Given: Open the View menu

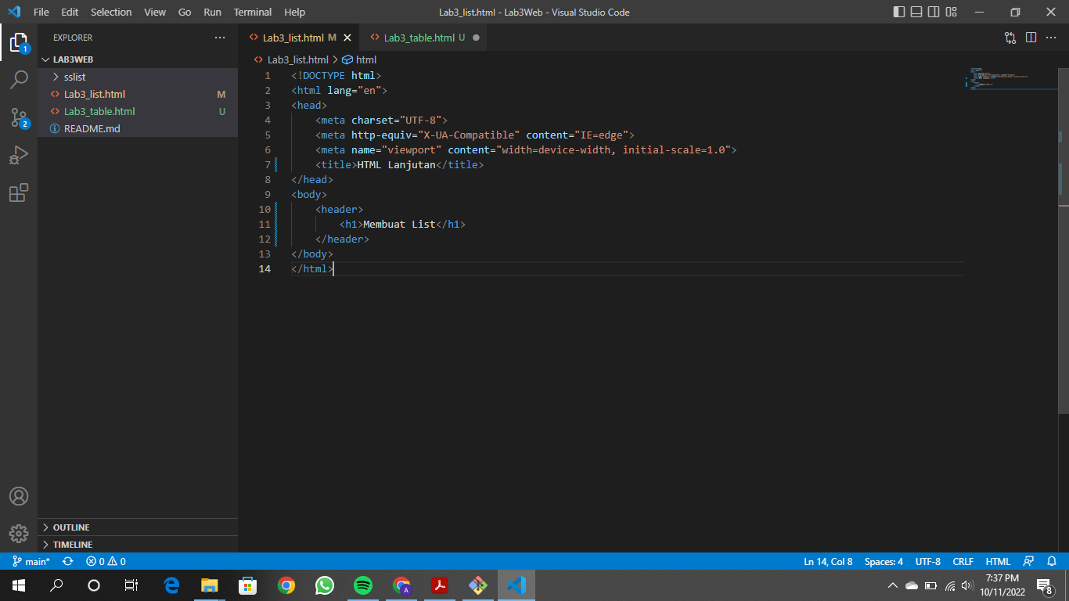Looking at the screenshot, I should 155,12.
